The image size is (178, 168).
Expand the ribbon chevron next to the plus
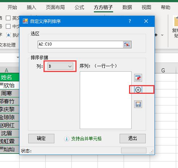coord(162,35)
